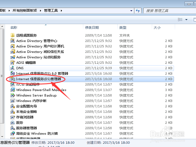Select the 存储浏览器 icon
This screenshot has width=196, height=147.
(12, 117)
